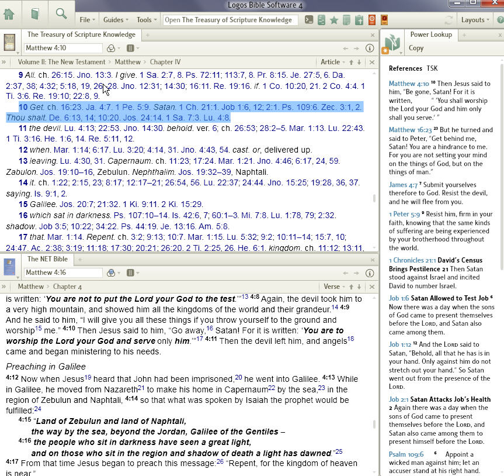Click the Matthew 4:16 reference box
The width and height of the screenshot is (504, 476).
63,273
